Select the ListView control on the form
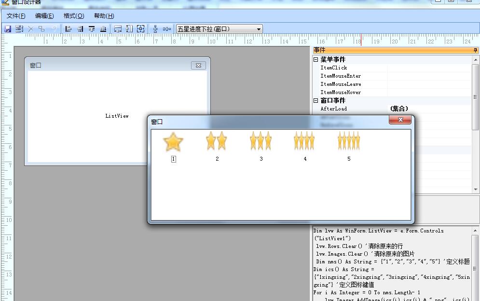The height and width of the screenshot is (301, 480). point(117,116)
